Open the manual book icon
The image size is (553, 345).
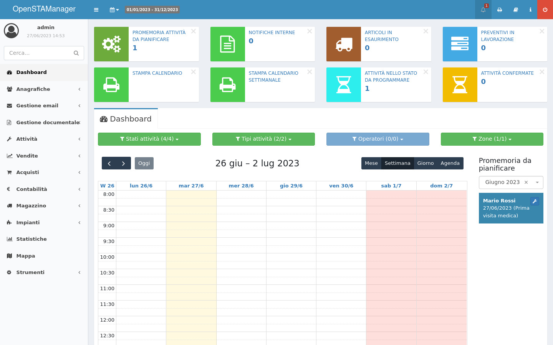(516, 10)
